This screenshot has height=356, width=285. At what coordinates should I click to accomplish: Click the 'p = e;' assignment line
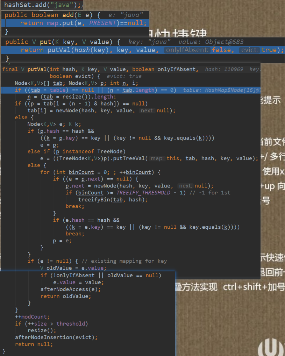point(62,241)
